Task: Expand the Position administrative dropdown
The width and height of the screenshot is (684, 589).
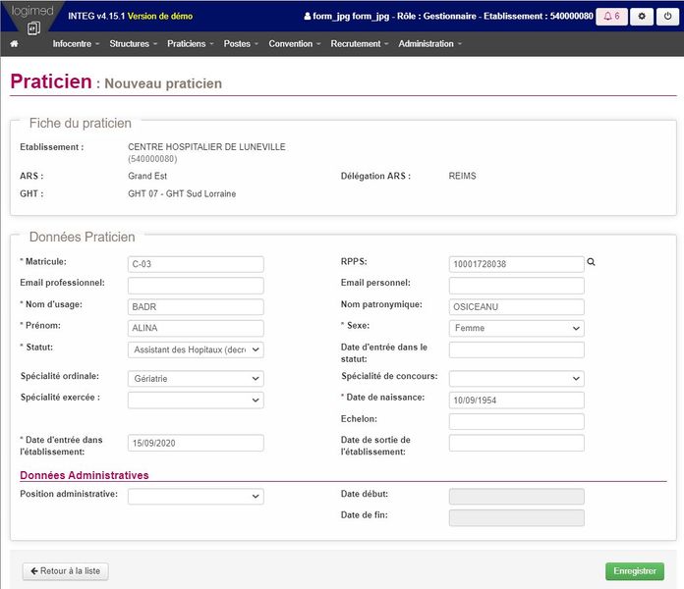Action: click(x=196, y=496)
